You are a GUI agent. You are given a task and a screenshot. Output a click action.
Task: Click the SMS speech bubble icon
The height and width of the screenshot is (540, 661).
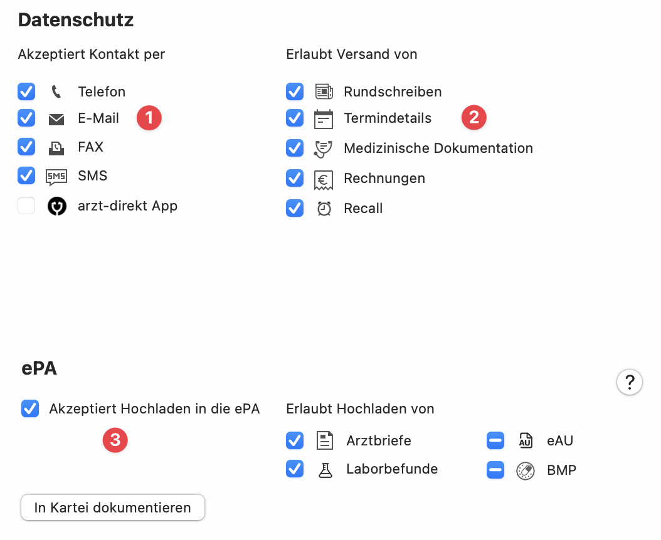(x=56, y=175)
